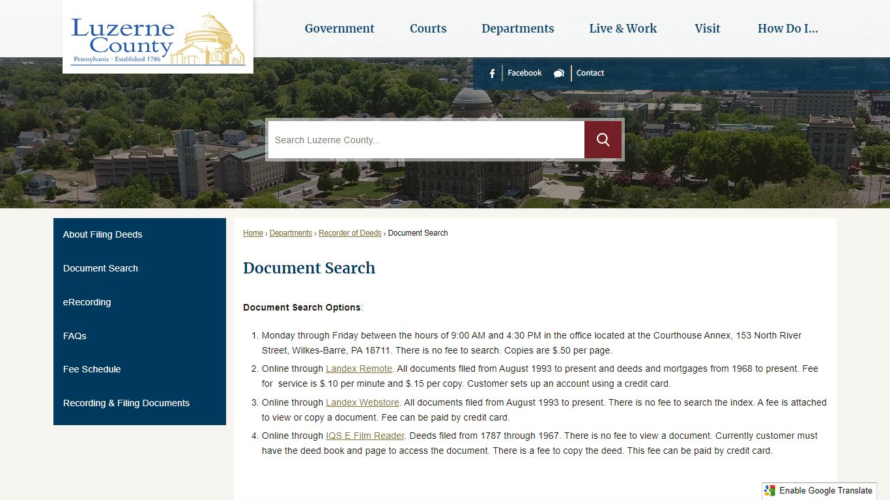Open the IQS E Film Reader link
Screen dimensions: 890x500
(365, 436)
